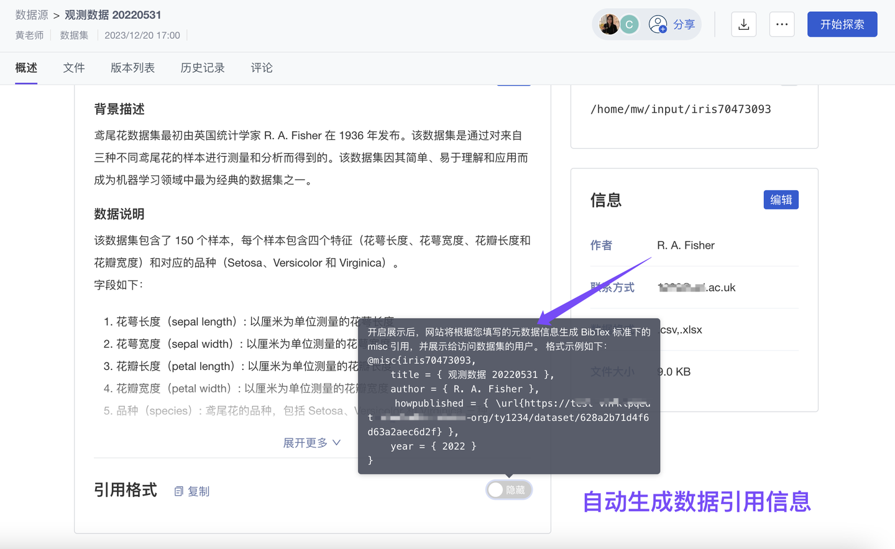Switch to the 历史记录 tab
895x549 pixels.
click(203, 68)
